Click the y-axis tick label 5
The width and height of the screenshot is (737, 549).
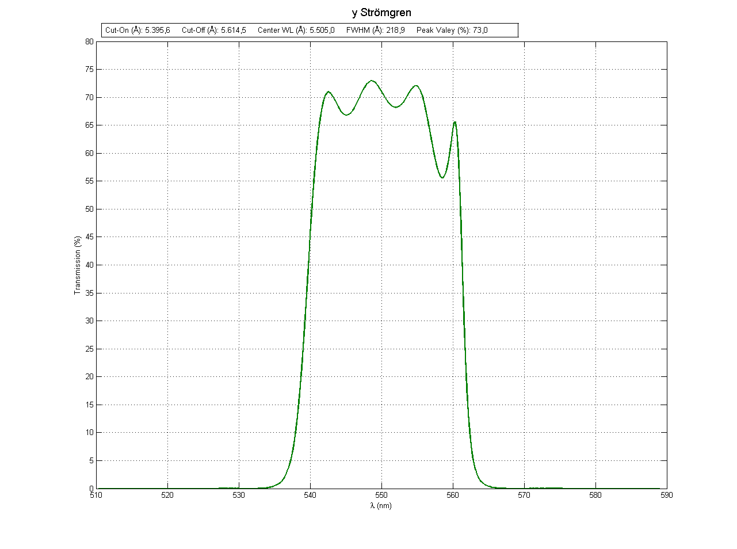coord(92,461)
